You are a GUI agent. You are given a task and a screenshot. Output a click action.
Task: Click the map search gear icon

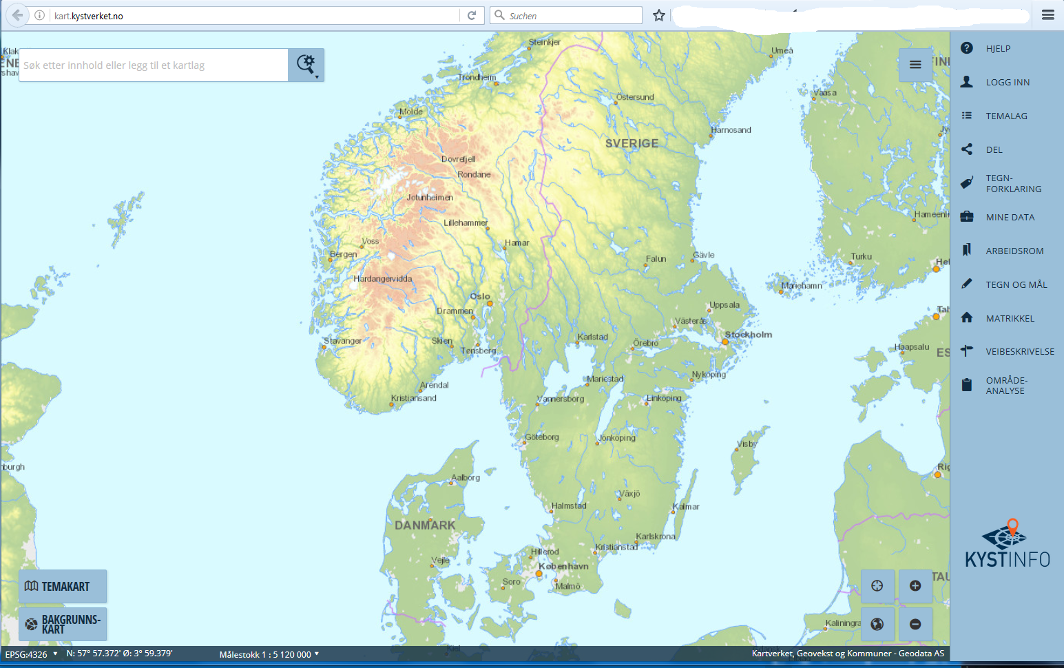(306, 65)
